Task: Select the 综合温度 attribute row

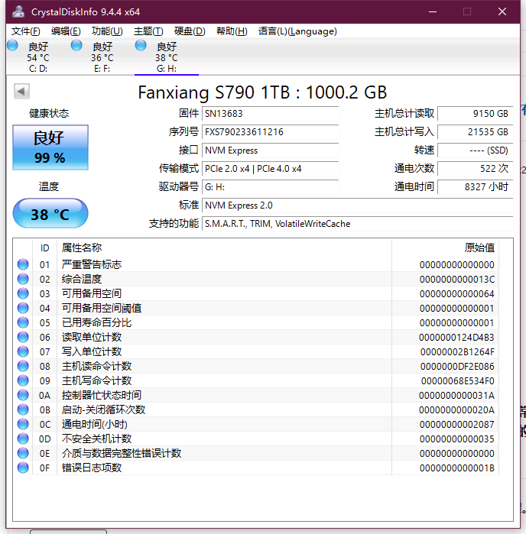Action: 255,279
